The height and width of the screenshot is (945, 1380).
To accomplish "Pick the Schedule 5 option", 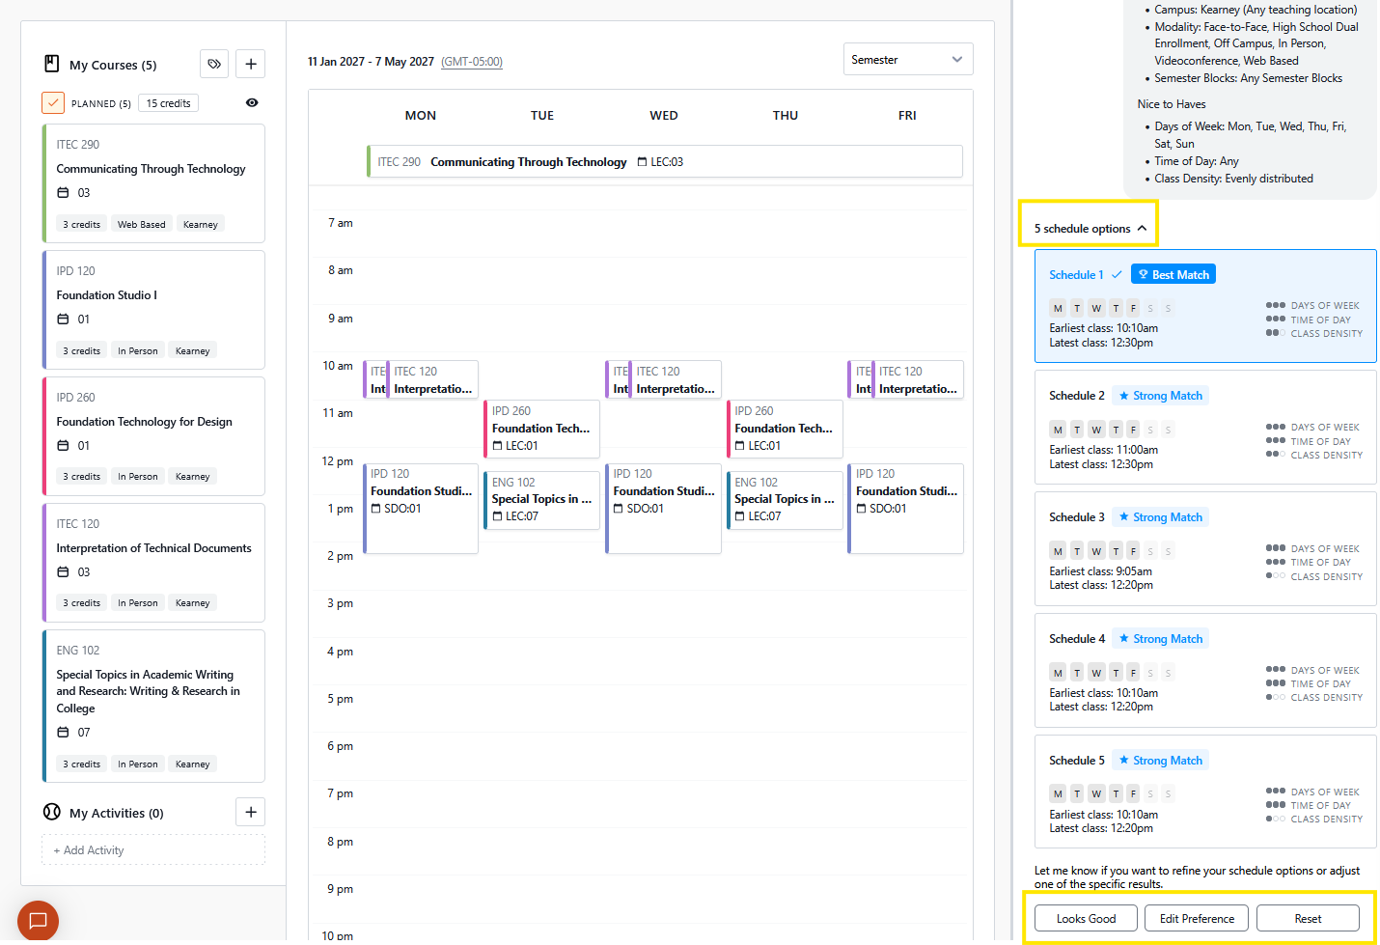I will (1205, 792).
